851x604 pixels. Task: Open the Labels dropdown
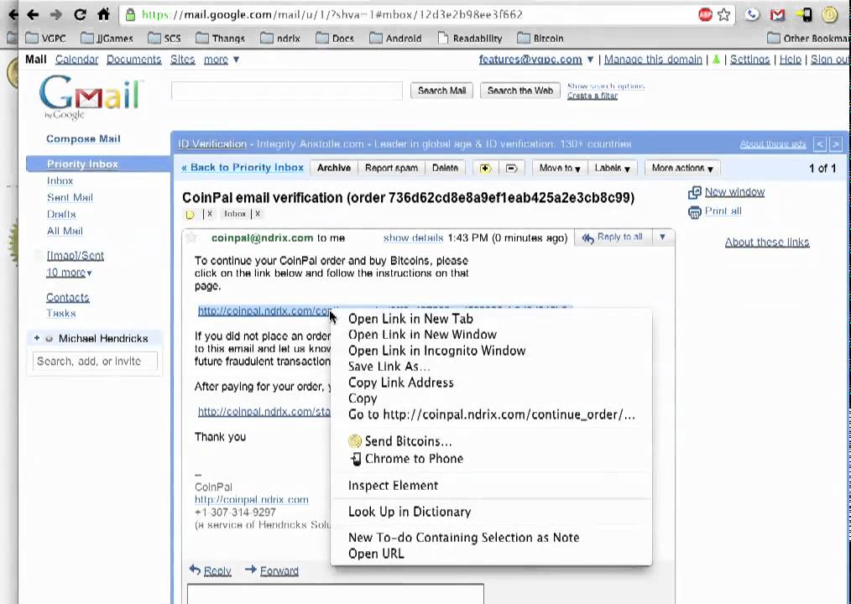[x=612, y=169]
